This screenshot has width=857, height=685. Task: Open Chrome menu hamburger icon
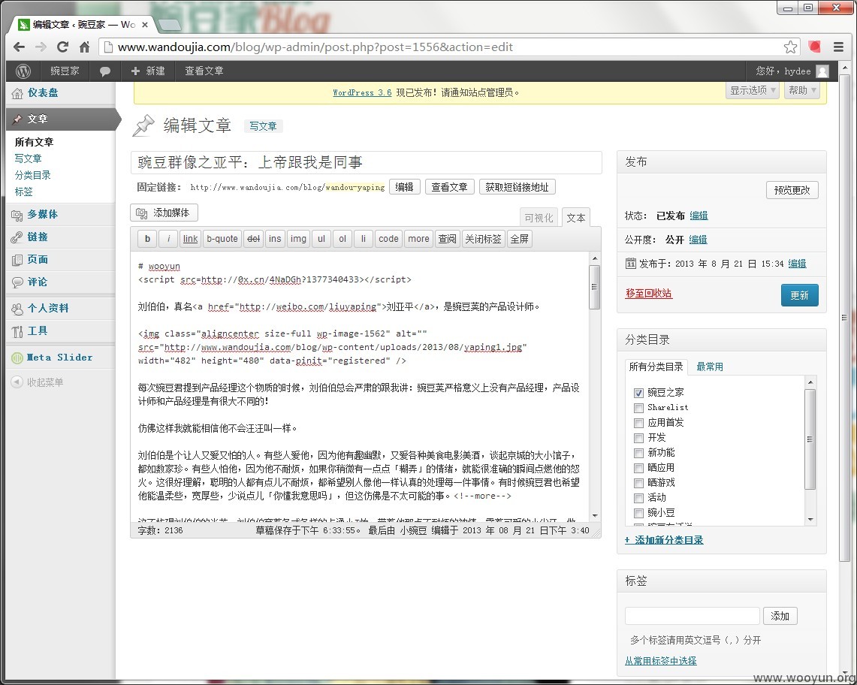[x=838, y=47]
